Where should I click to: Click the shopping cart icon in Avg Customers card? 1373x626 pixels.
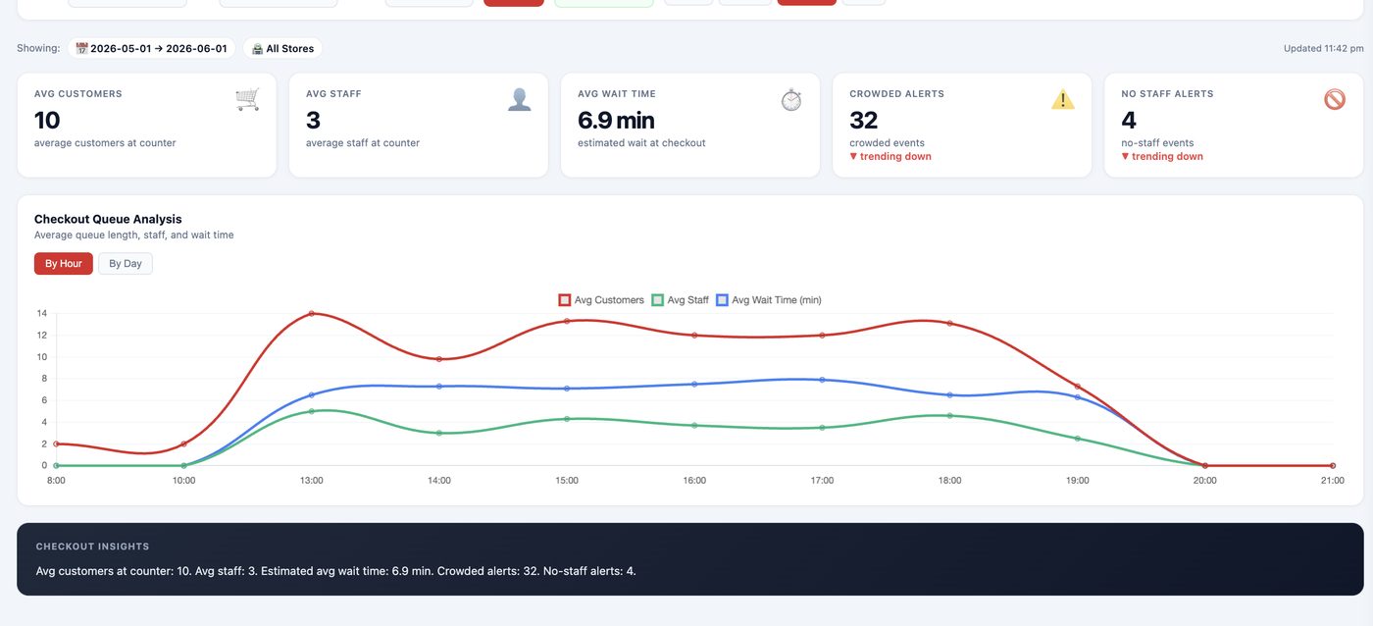[247, 99]
